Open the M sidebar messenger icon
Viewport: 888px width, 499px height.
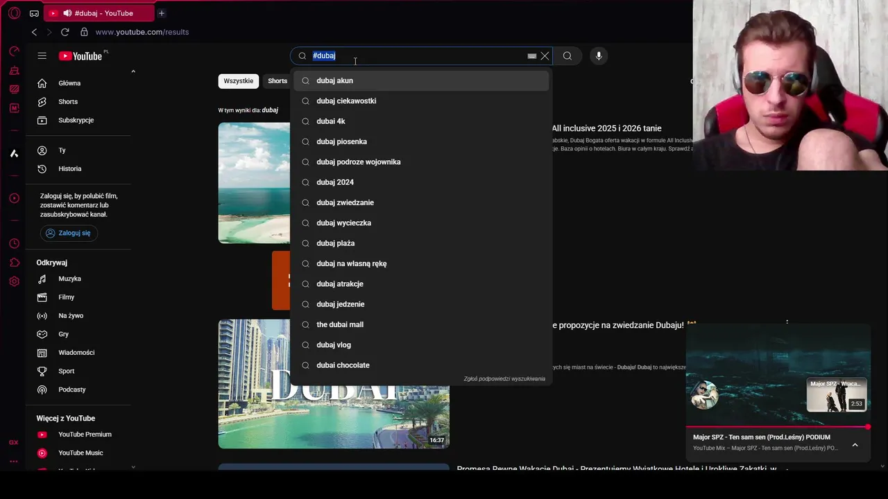click(x=14, y=108)
